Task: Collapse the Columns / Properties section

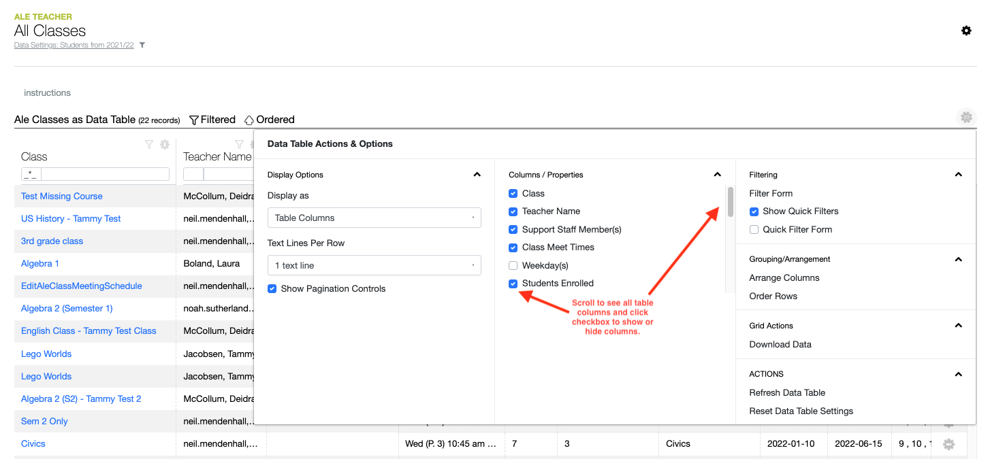Action: 717,175
